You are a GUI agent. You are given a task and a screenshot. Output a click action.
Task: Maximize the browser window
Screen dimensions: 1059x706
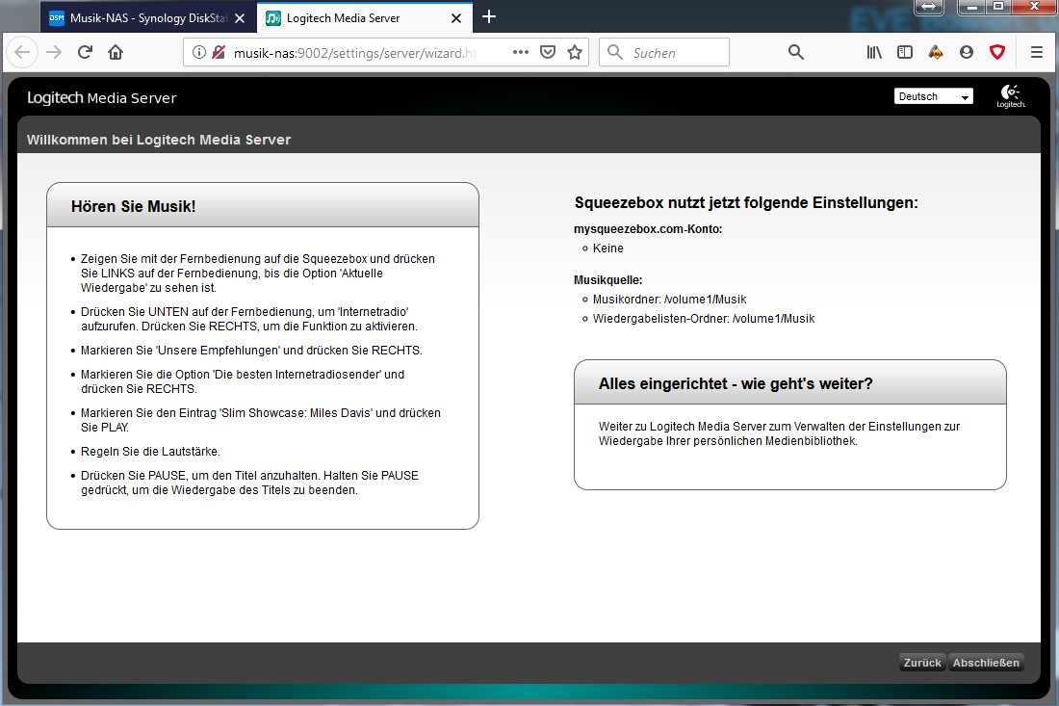[998, 7]
